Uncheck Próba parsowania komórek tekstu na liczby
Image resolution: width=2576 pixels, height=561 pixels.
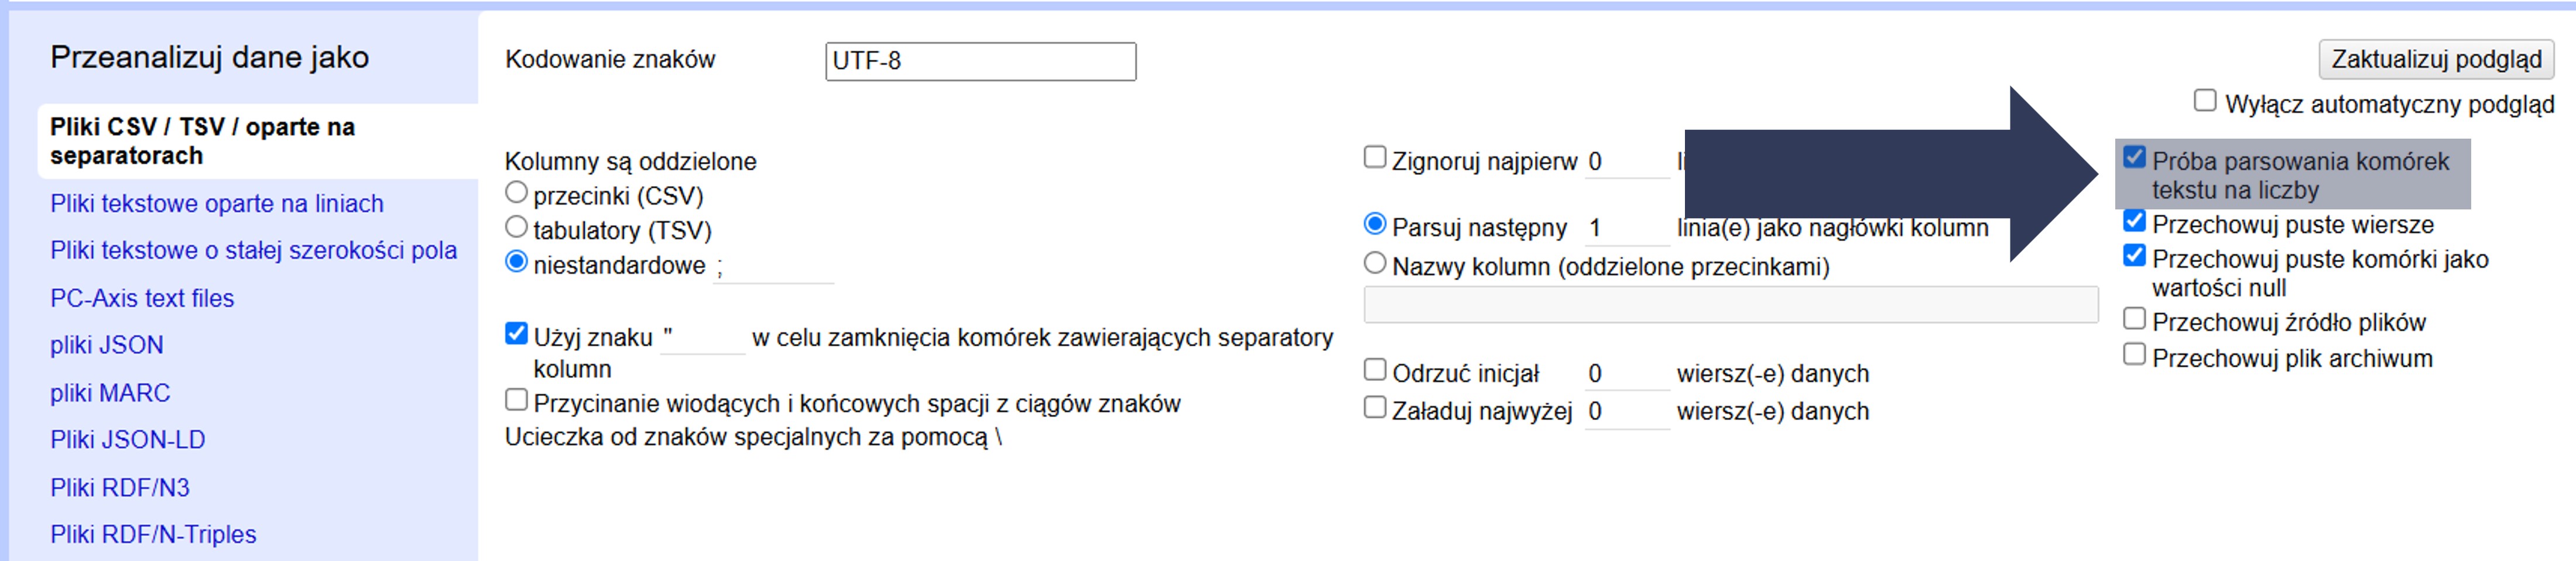(x=2134, y=157)
